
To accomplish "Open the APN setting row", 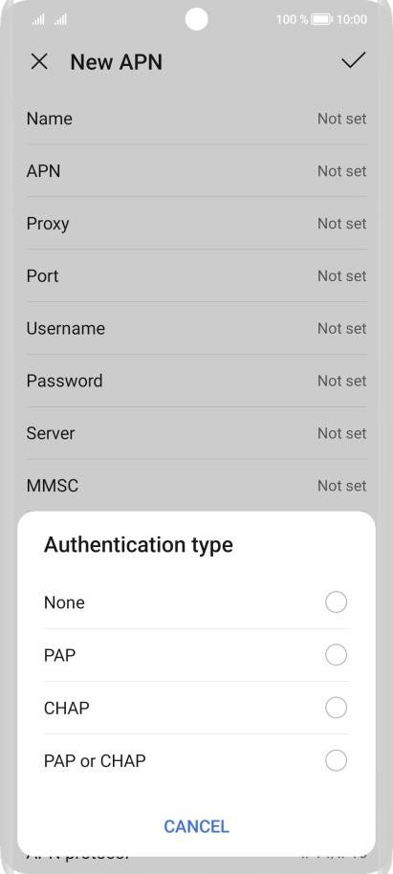I will 196,171.
